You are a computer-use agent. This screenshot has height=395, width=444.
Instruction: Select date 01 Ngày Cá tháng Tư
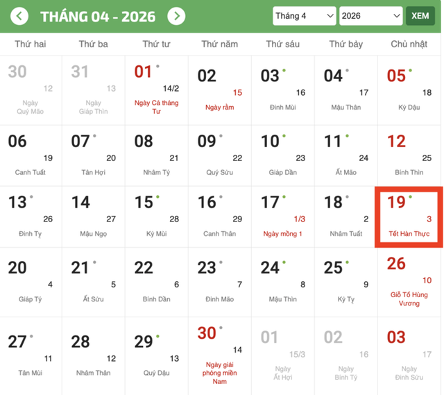click(x=156, y=89)
